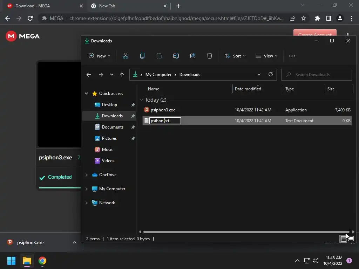Click the psiphon3.exe application icon in file list
Image resolution: width=359 pixels, height=269 pixels.
147,110
